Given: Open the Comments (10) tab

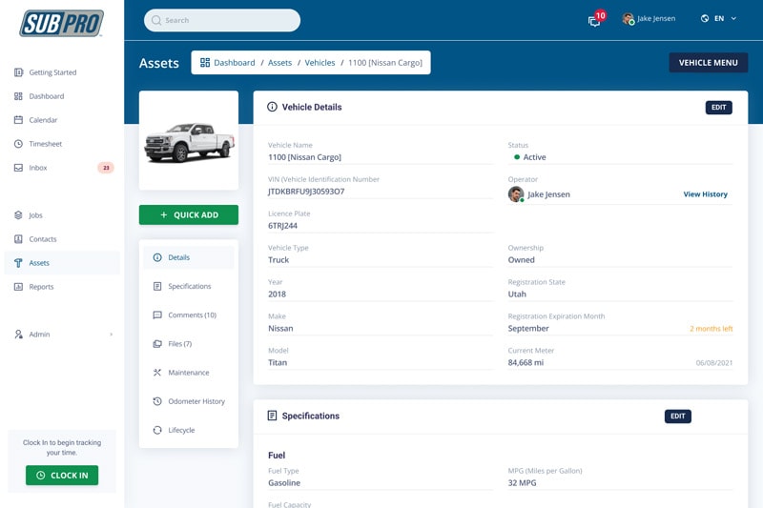Looking at the screenshot, I should tap(192, 315).
